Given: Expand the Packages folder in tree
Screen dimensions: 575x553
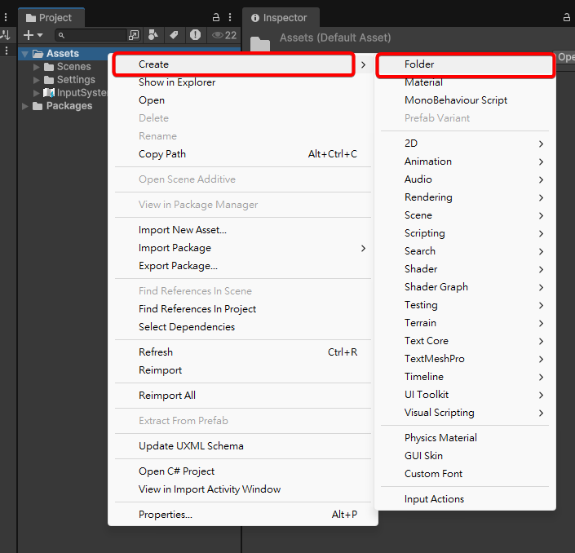Looking at the screenshot, I should click(x=25, y=106).
